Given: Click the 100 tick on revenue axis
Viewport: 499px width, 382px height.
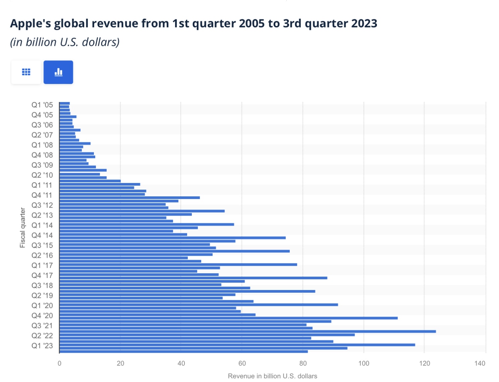Looking at the screenshot, I should pos(364,363).
